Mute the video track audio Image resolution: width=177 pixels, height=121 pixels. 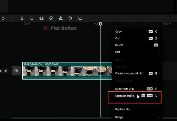pyautogui.click(x=6, y=71)
